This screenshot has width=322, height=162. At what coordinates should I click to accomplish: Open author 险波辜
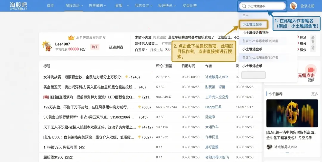tap(210, 117)
